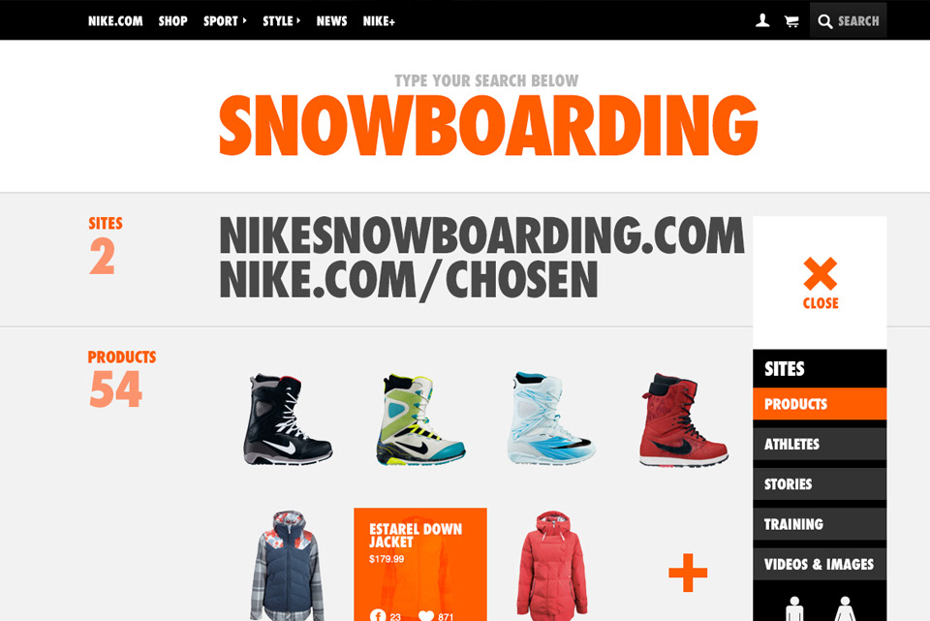Click the heart like icon on the Estarel jacket

pyautogui.click(x=426, y=616)
